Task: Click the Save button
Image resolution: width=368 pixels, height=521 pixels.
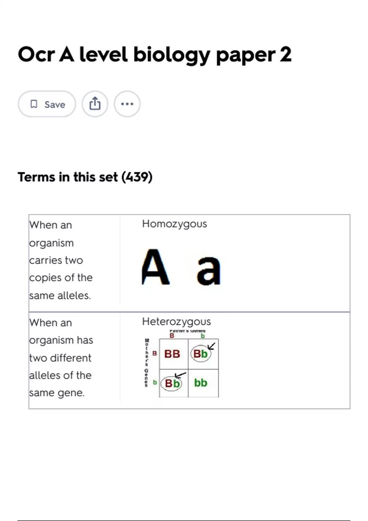Action: [47, 104]
